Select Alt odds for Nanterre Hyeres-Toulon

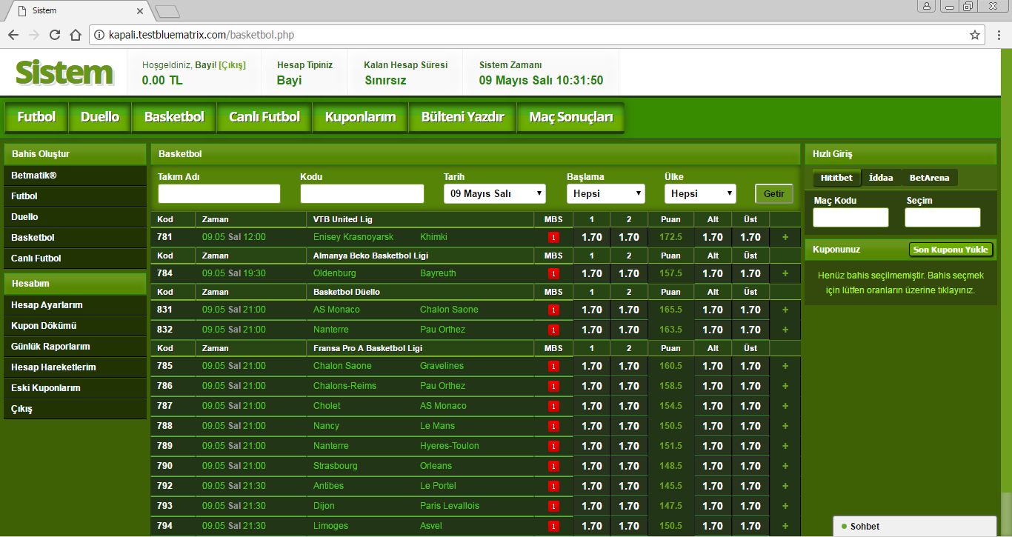713,446
